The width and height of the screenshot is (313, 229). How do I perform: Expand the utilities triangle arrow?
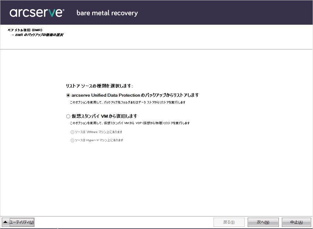click(x=5, y=222)
